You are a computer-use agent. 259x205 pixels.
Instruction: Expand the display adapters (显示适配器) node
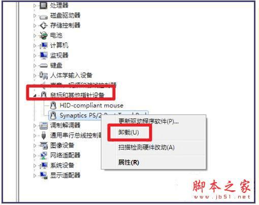35,176
